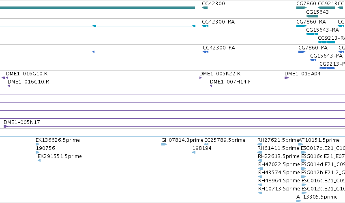The image size is (345, 203).
Task: Select the RH27621.5prime EST glyph
Action: pos(260,144)
